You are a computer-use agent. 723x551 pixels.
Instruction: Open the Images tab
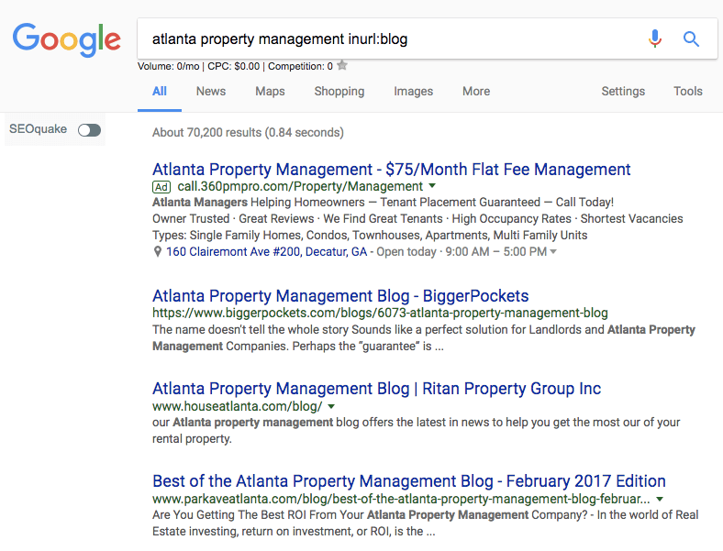[x=414, y=91]
